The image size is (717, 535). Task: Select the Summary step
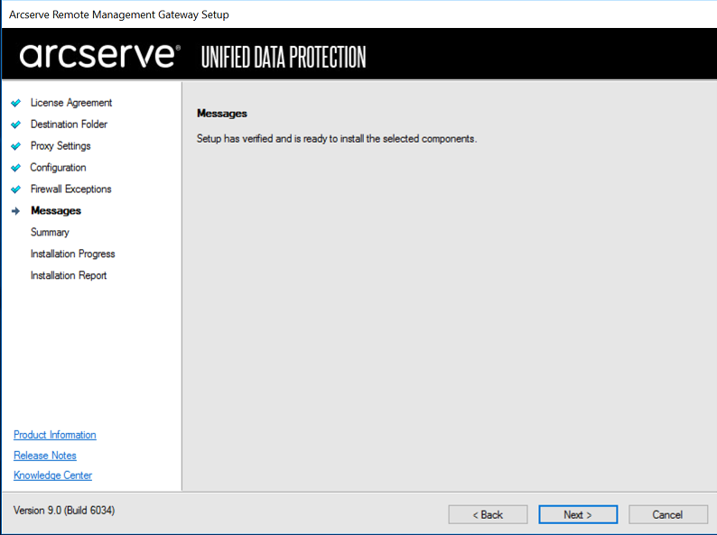[x=50, y=232]
